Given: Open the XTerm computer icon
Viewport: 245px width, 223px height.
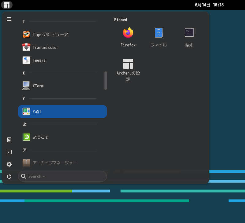Looking at the screenshot, I should [x=26, y=86].
